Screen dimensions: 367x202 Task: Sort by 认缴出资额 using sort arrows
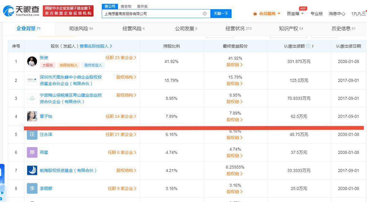pos(313,46)
